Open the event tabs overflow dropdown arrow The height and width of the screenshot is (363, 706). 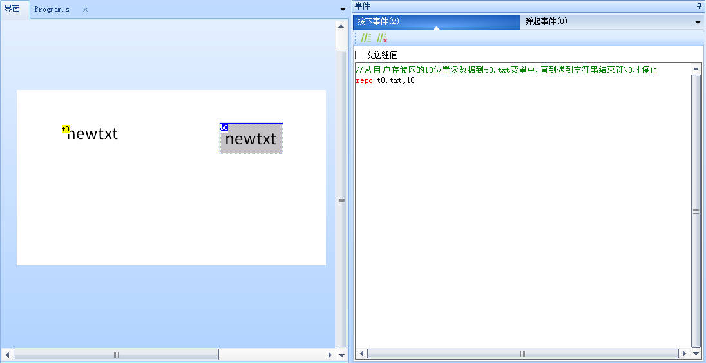coord(698,22)
